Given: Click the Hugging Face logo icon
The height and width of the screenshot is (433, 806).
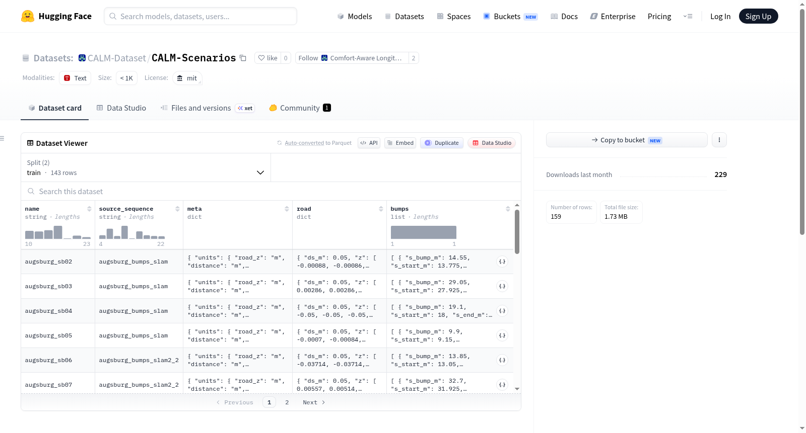Looking at the screenshot, I should tap(28, 16).
